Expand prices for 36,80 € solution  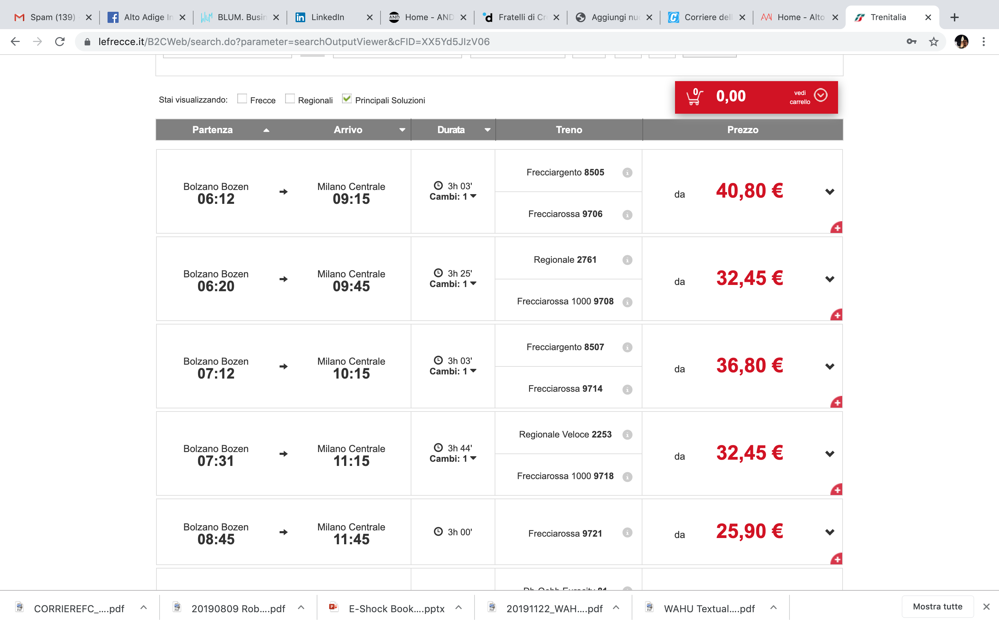pyautogui.click(x=830, y=366)
